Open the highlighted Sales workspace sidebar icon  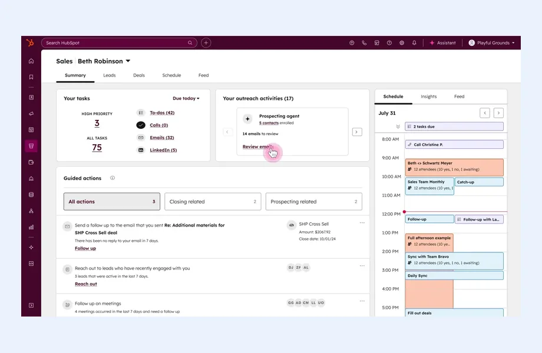coord(31,146)
